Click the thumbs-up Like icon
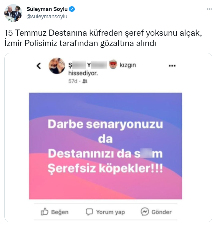Image resolution: width=212 pixels, height=225 pixels. point(44,211)
